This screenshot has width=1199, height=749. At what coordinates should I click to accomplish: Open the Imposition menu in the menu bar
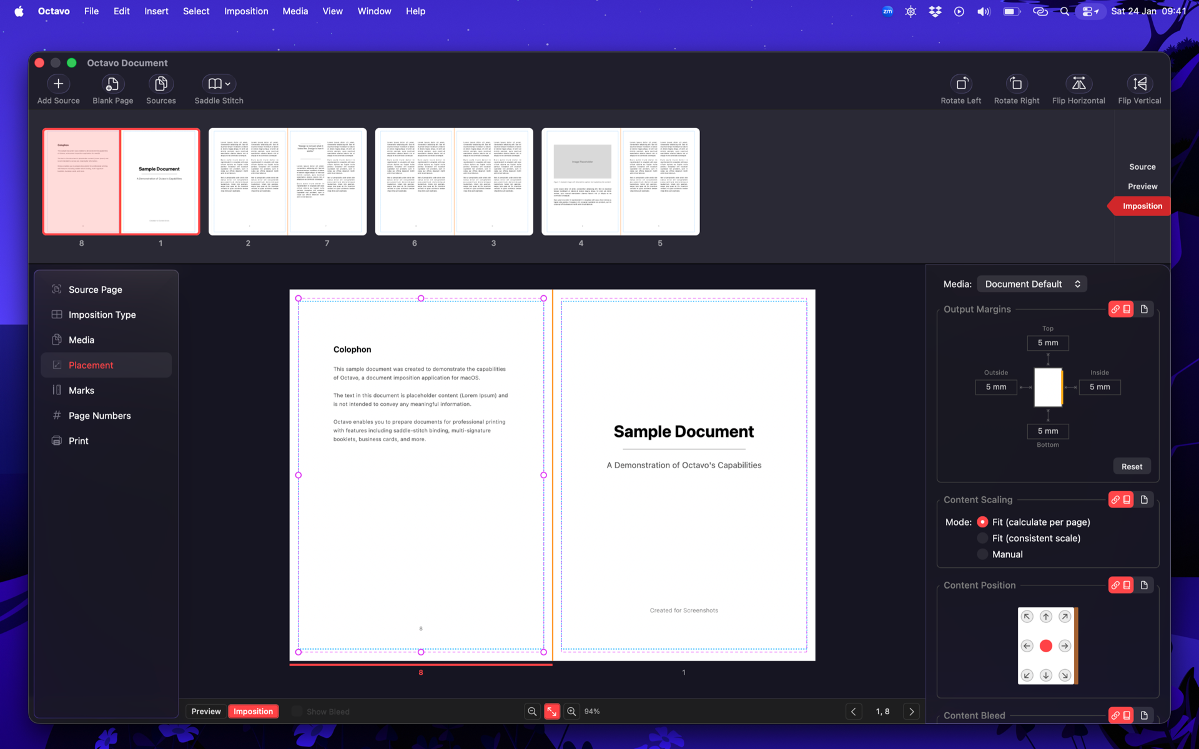(x=246, y=11)
